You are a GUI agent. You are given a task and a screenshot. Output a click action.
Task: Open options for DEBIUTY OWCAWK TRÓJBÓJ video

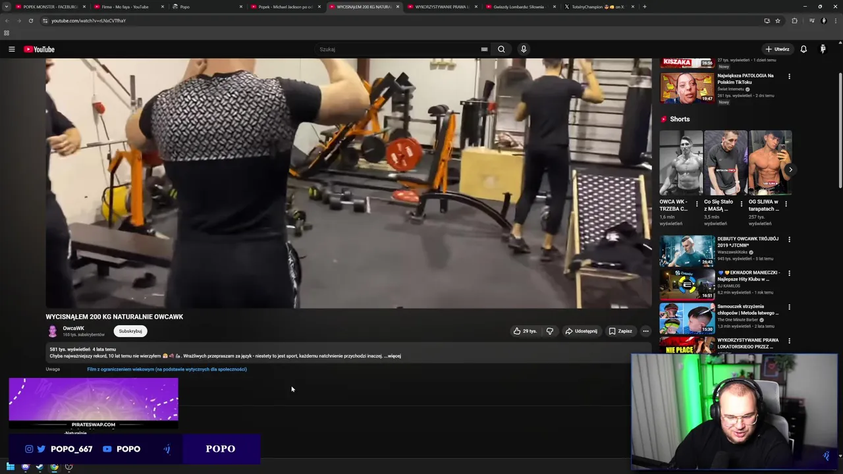(x=789, y=240)
